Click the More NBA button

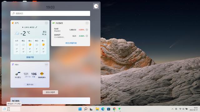(x=30, y=84)
